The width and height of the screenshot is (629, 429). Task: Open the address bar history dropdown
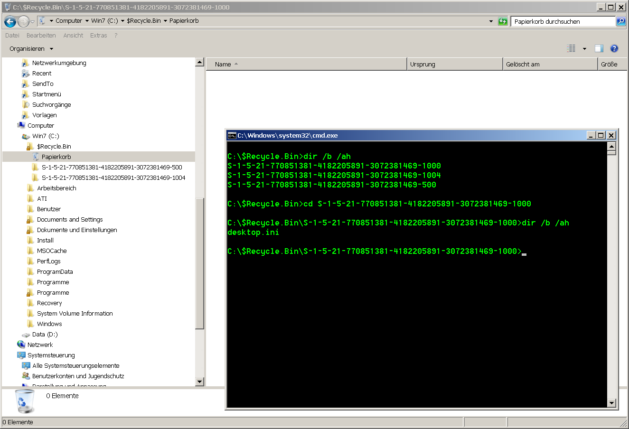tap(491, 21)
